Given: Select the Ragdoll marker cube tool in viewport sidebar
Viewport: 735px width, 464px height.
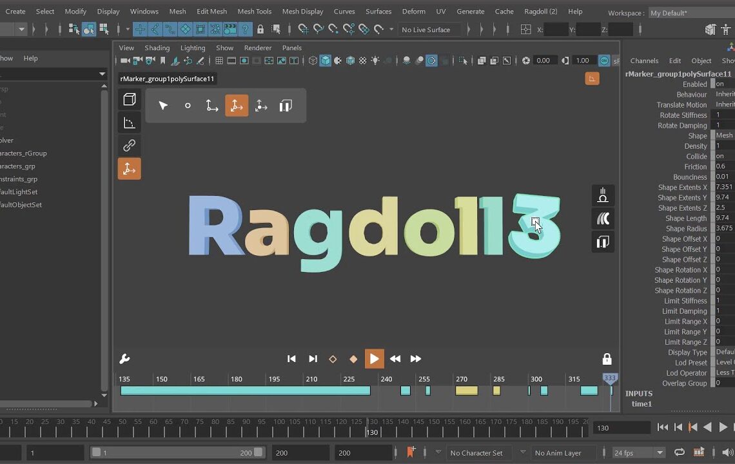Looking at the screenshot, I should coord(129,99).
